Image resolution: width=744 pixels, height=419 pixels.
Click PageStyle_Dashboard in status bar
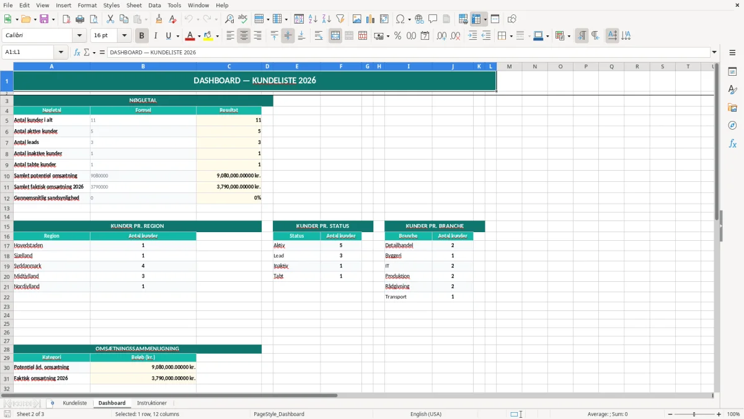[279, 414]
